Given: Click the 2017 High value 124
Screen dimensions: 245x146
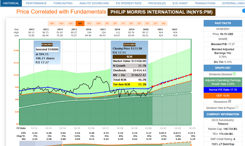Looking at the screenshot, I should click(x=104, y=33).
